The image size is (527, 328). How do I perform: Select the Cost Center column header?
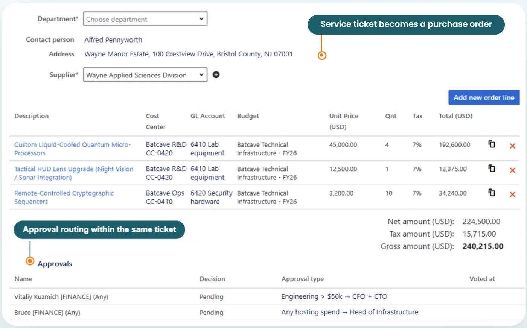(155, 121)
